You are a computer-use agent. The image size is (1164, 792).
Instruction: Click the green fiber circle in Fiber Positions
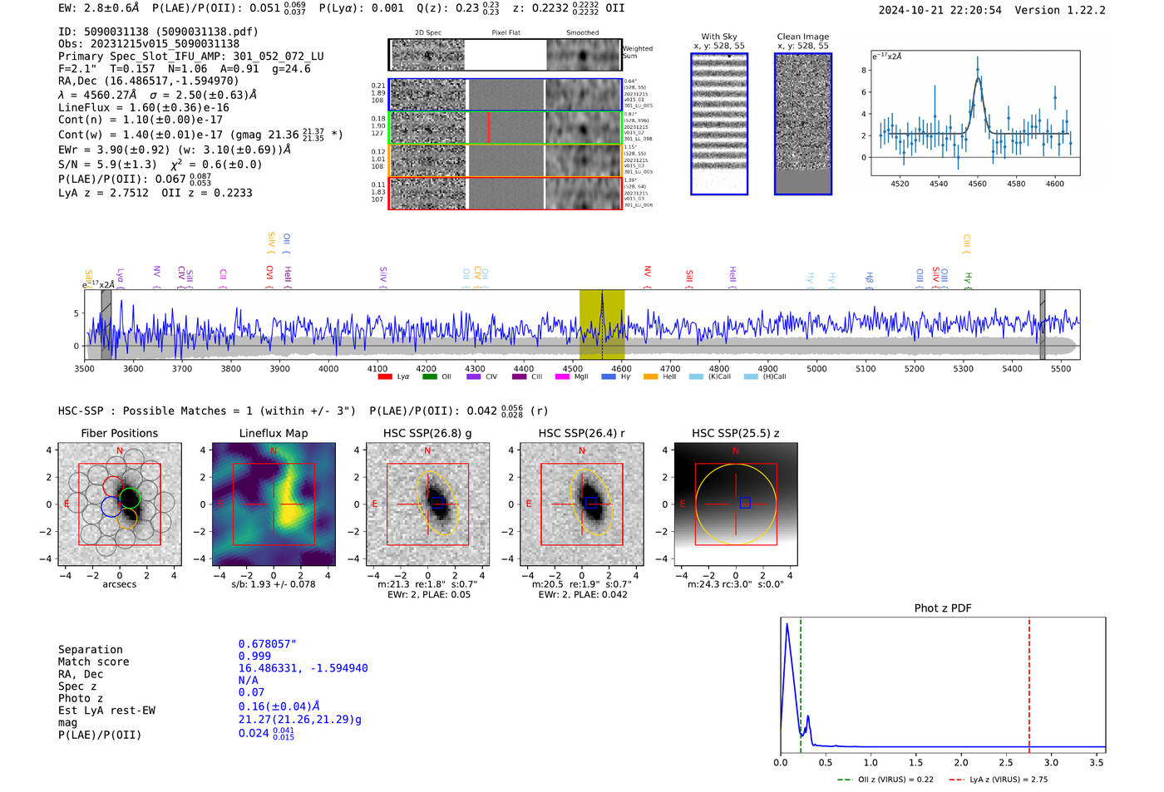pos(130,498)
